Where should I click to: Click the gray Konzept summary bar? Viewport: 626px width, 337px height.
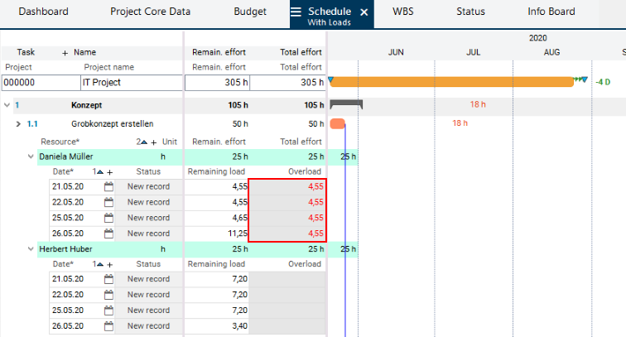coord(346,104)
